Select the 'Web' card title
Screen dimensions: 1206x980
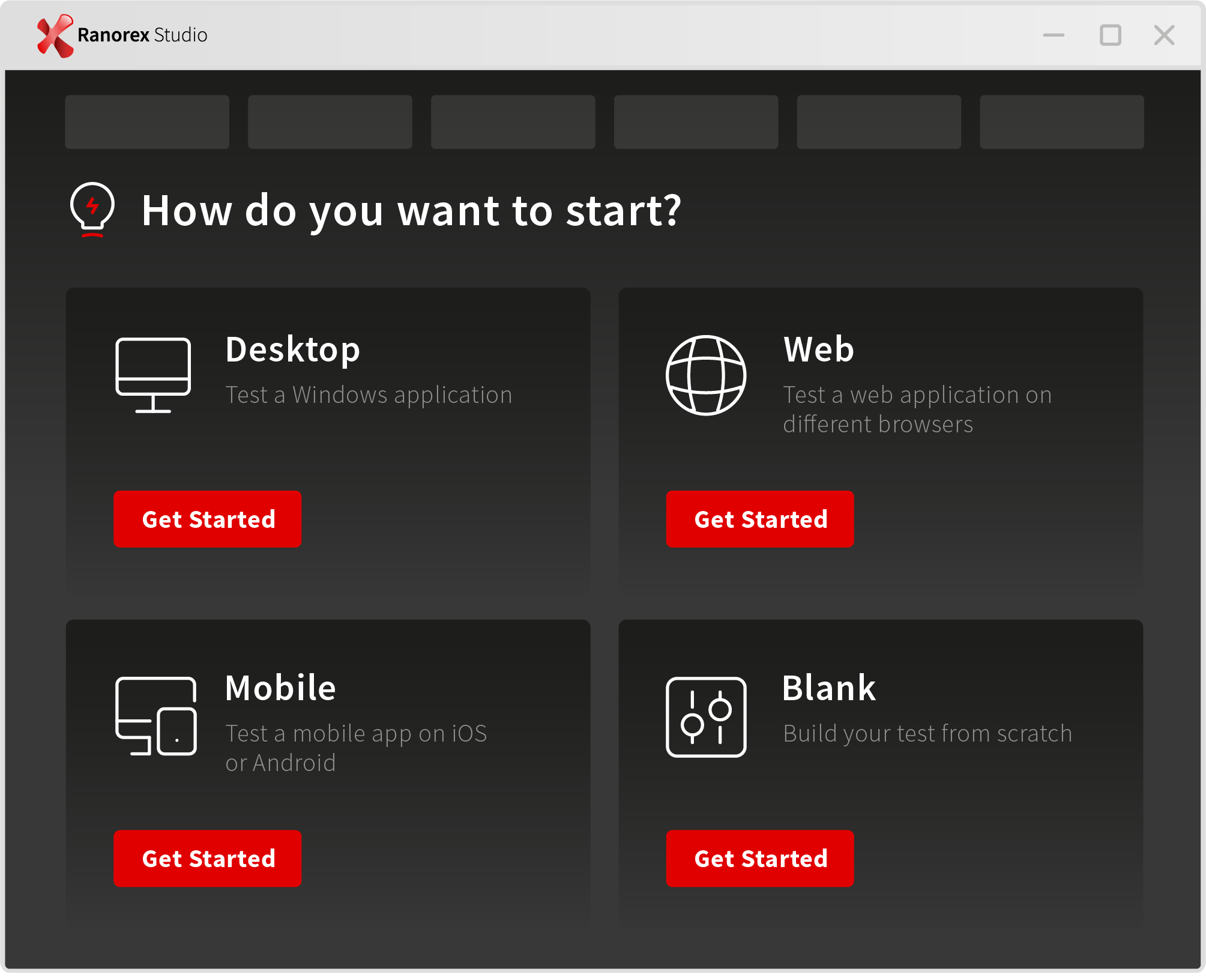click(x=819, y=349)
